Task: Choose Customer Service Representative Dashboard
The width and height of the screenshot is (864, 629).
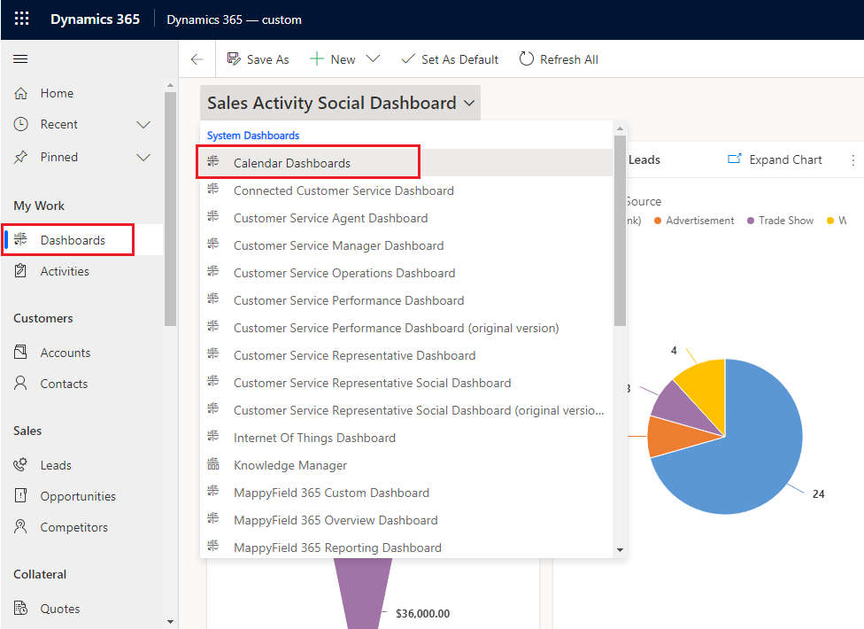Action: 406,355
